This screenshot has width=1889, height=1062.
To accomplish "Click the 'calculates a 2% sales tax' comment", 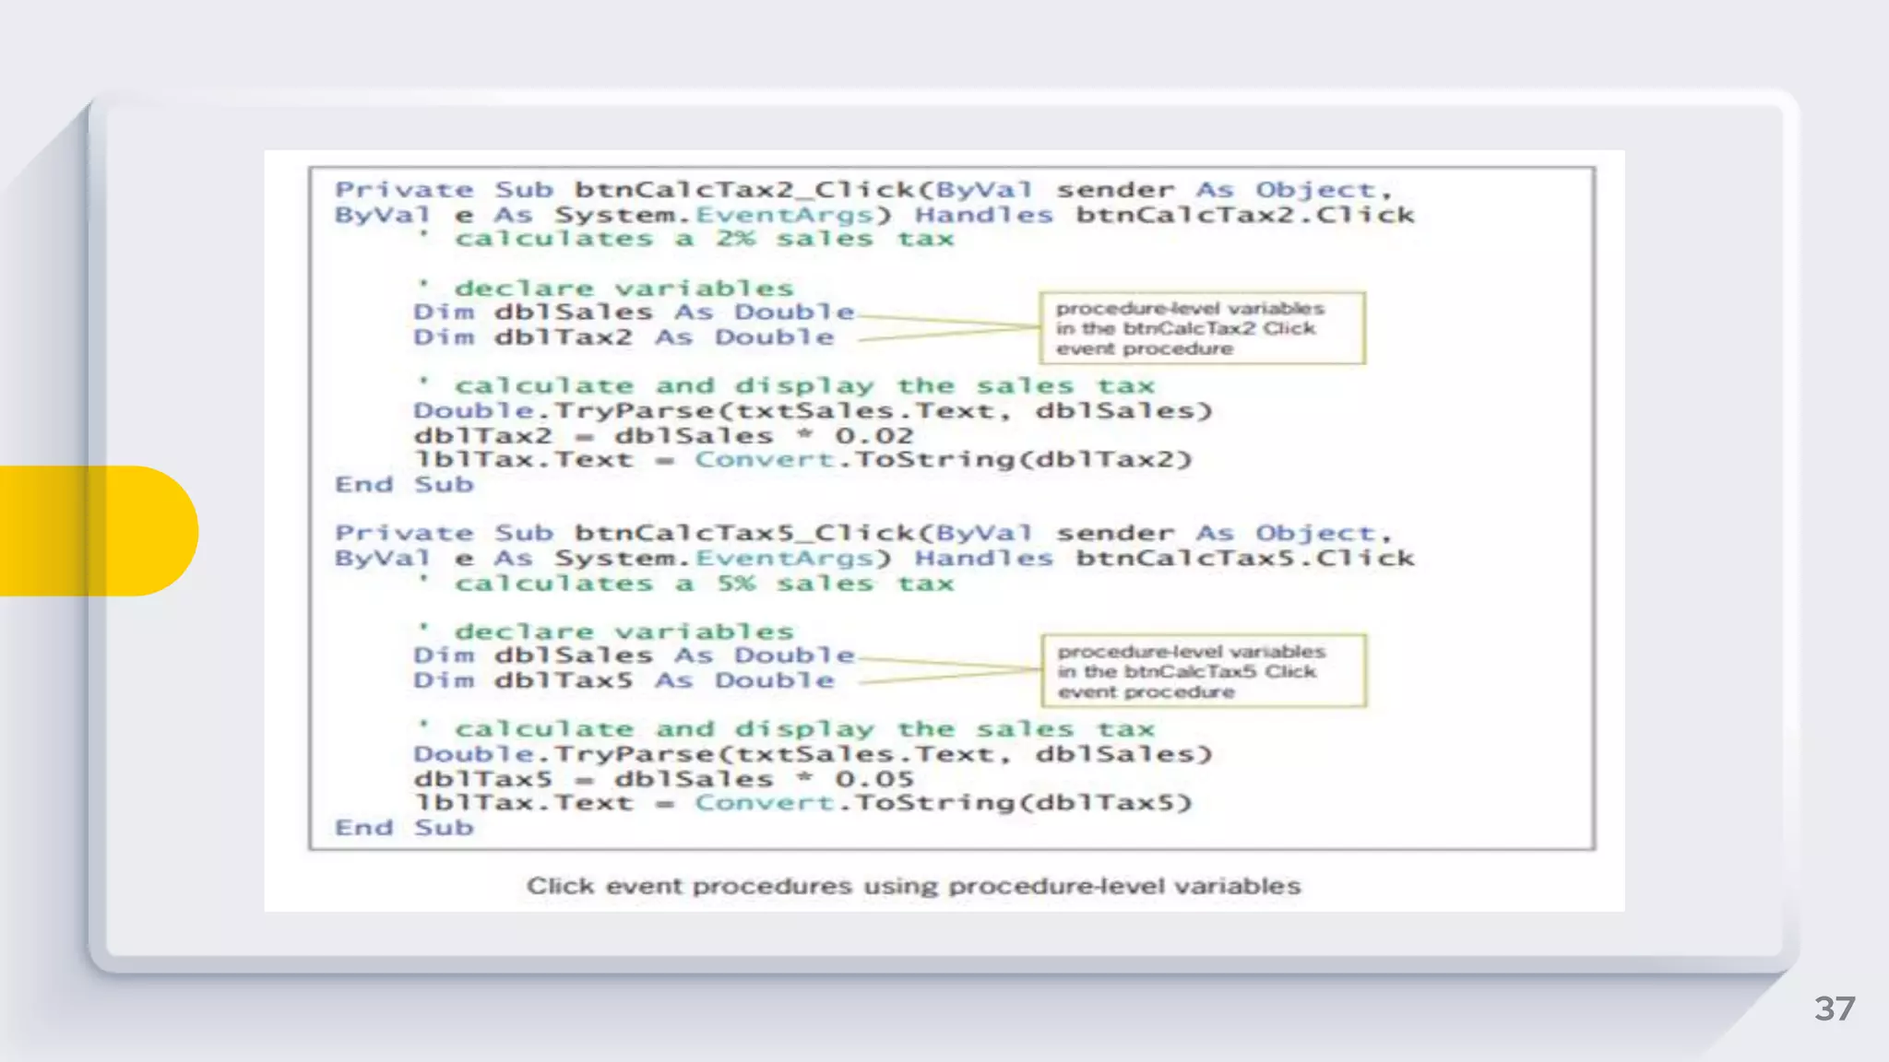I will 703,240.
